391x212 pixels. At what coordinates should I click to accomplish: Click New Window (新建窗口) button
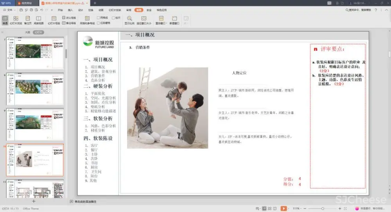pyautogui.click(x=174, y=20)
